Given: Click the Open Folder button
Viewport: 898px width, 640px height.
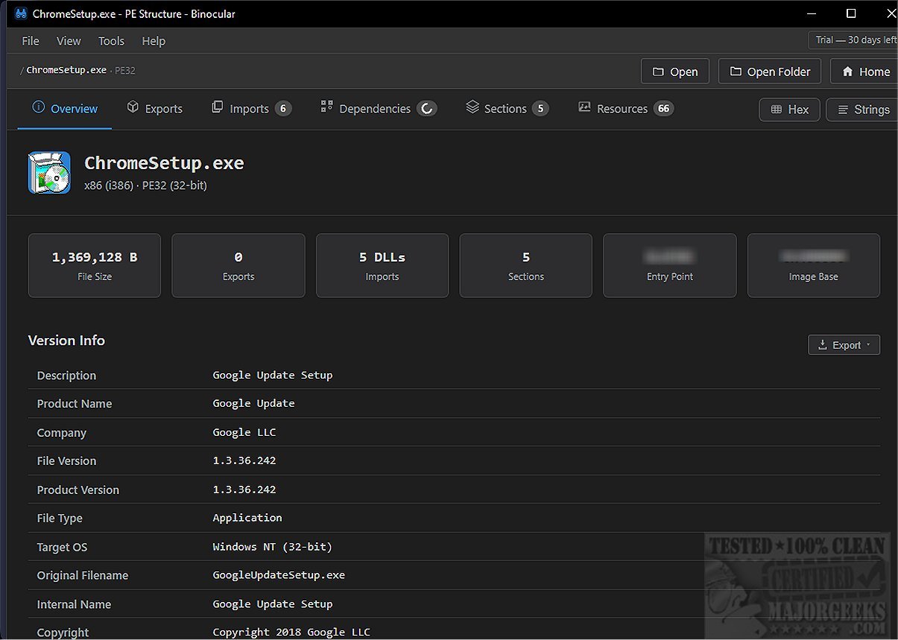Looking at the screenshot, I should coord(770,72).
